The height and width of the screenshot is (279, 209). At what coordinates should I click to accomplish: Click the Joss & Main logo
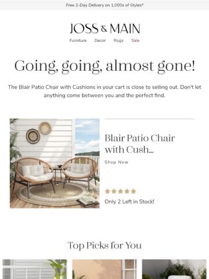click(x=105, y=28)
